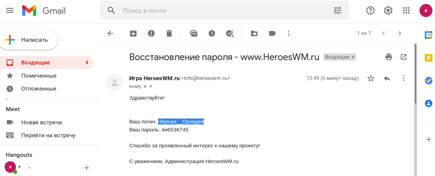Open message more options menu

pyautogui.click(x=404, y=78)
